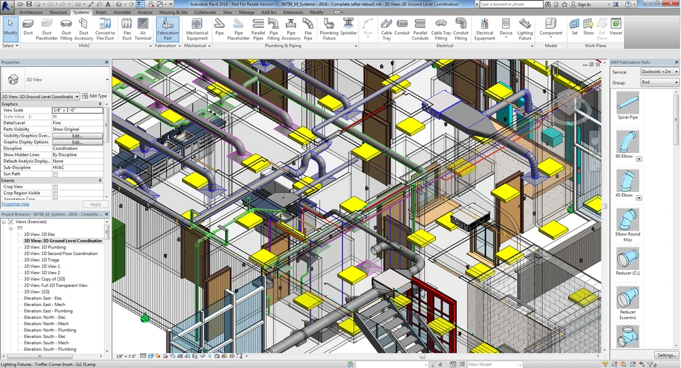The height and width of the screenshot is (368, 681).
Task: Click the Settings button in Fabrication panel
Action: (x=666, y=355)
